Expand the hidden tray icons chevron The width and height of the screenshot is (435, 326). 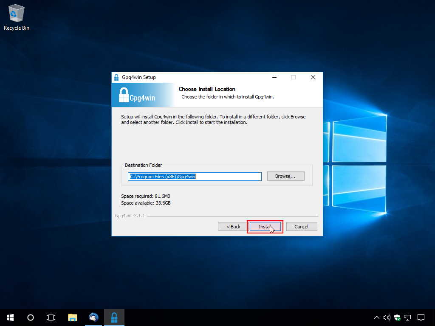pyautogui.click(x=376, y=317)
